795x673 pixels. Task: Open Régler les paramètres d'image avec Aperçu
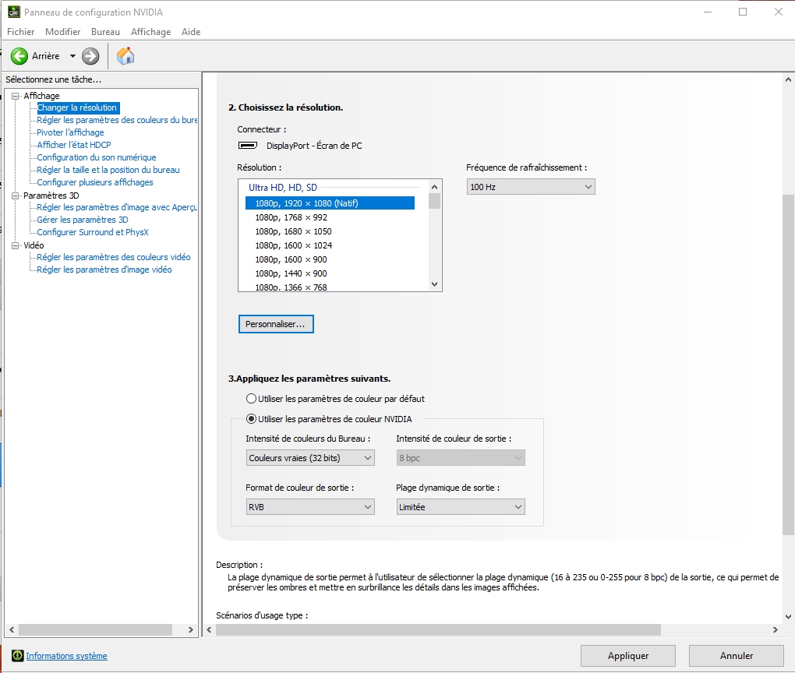pos(117,207)
